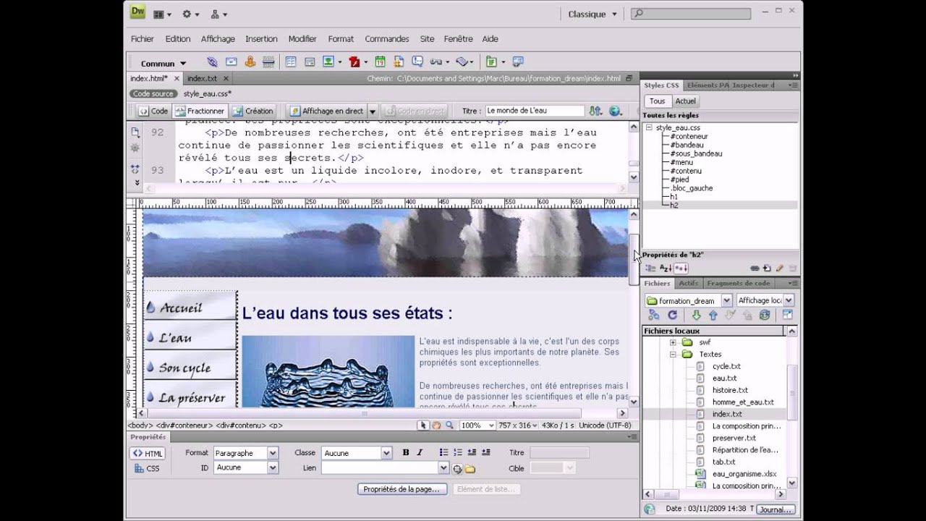926x521 pixels.
Task: Open the Classe dropdown
Action: [386, 453]
